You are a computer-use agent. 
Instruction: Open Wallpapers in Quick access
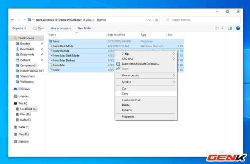[27, 82]
